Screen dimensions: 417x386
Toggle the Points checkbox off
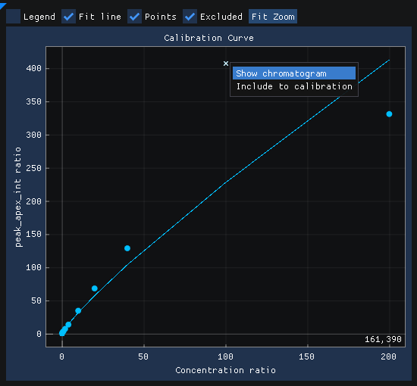point(134,17)
